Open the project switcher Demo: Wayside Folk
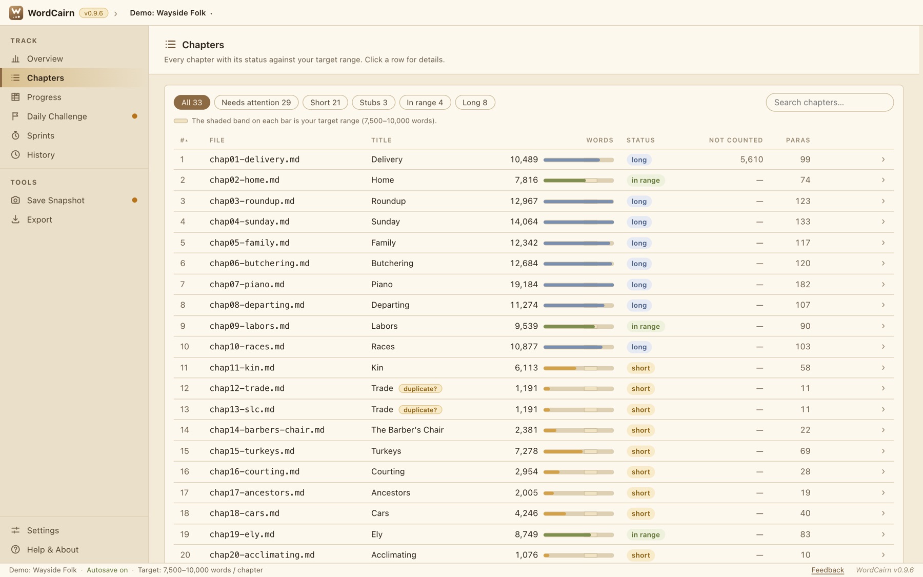This screenshot has height=577, width=923. pyautogui.click(x=171, y=13)
